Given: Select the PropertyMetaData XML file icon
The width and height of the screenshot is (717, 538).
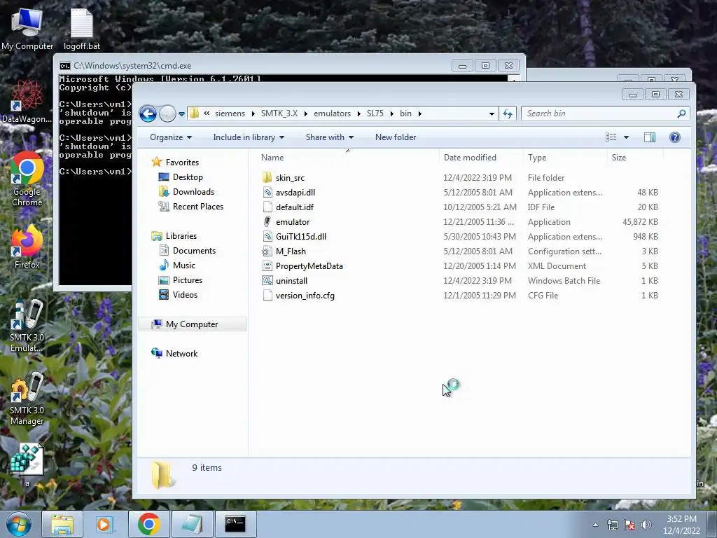Looking at the screenshot, I should coord(267,265).
